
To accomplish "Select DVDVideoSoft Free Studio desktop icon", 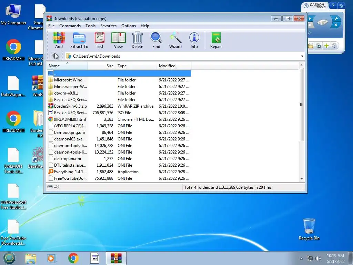I will [x=13, y=196].
